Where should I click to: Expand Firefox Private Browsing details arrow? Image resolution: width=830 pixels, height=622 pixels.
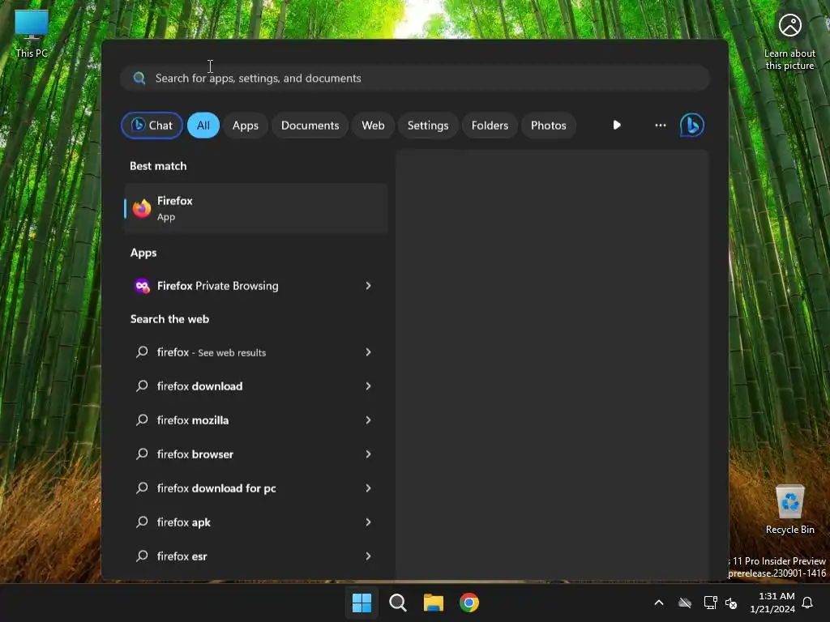pos(369,286)
